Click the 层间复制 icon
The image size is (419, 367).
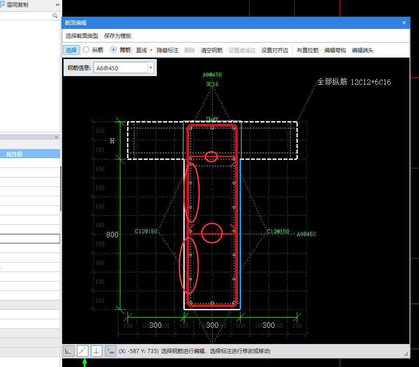click(x=2, y=4)
